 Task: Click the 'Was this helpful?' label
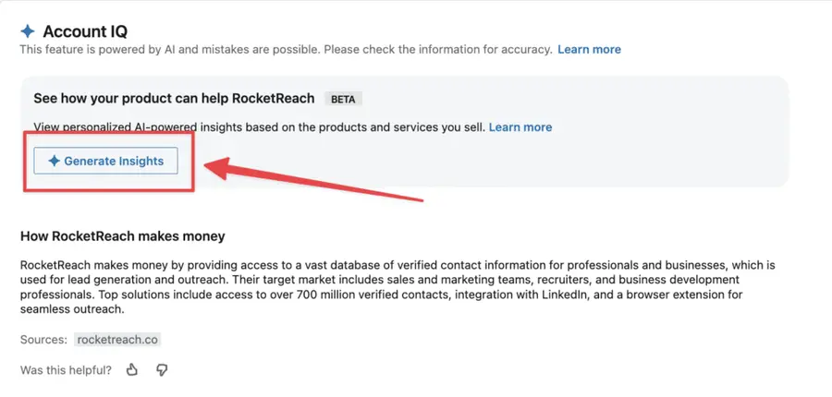click(66, 370)
